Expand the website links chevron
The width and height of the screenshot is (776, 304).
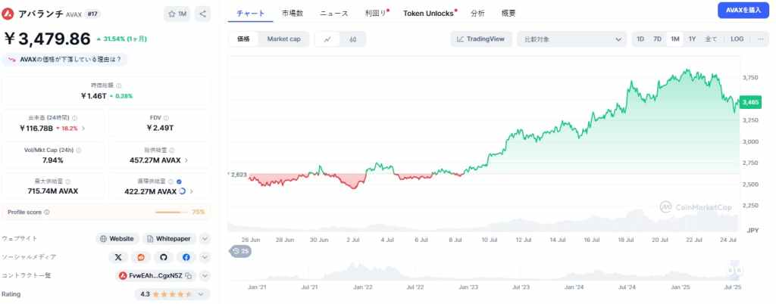point(205,239)
